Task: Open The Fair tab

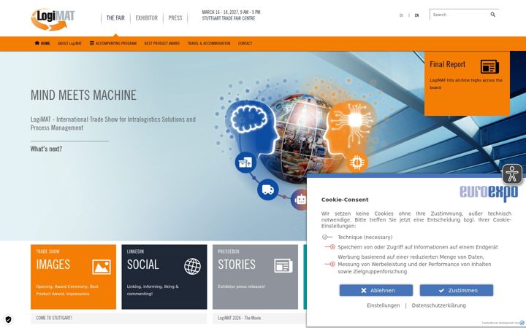Action: 115,18
